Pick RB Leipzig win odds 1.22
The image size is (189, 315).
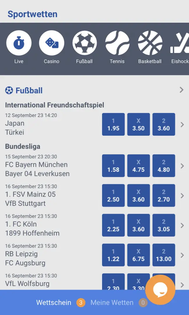point(113,255)
